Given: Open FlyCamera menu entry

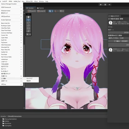Looking at the screenshot, I should point(11,43).
